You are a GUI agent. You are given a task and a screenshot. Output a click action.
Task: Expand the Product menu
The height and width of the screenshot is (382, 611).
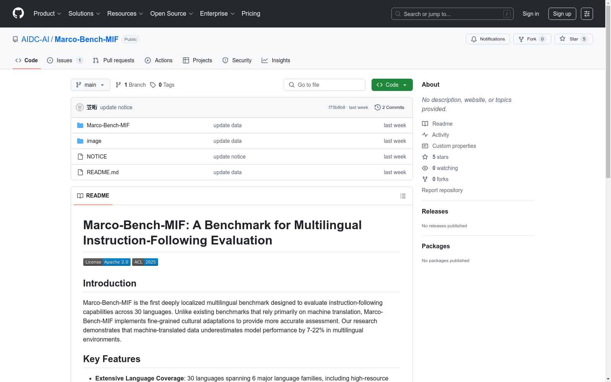pos(47,14)
